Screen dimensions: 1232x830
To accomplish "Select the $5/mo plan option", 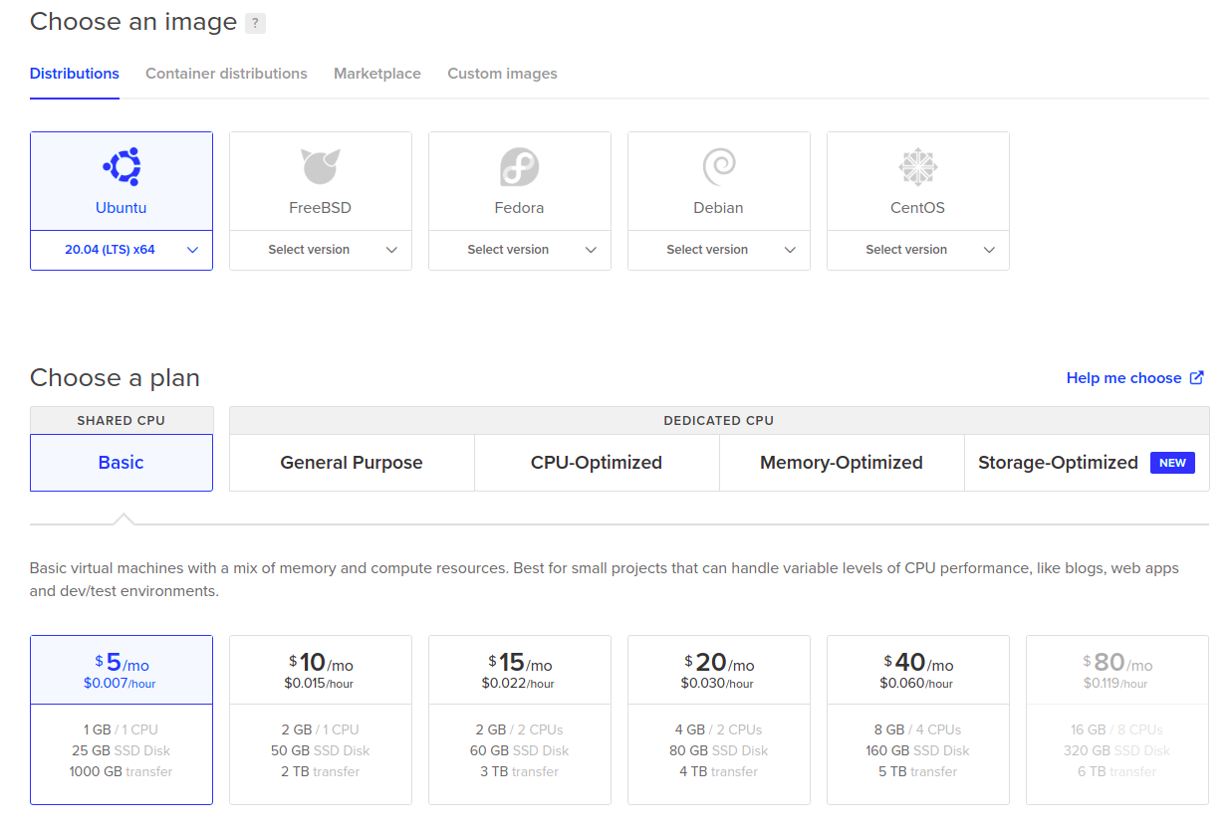I will (122, 719).
